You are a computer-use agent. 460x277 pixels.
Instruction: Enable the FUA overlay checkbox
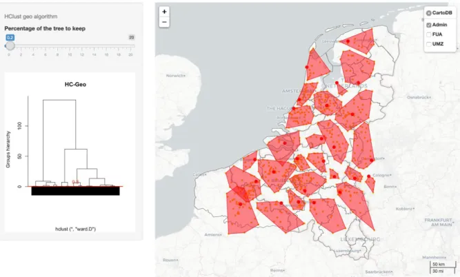[x=428, y=34]
